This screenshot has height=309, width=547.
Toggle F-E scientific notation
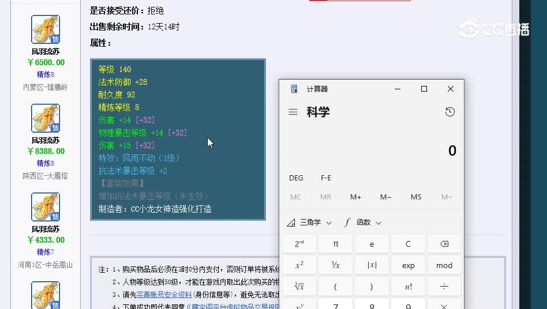[326, 178]
